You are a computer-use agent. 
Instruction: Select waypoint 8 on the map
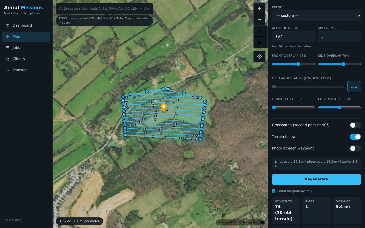(x=200, y=139)
